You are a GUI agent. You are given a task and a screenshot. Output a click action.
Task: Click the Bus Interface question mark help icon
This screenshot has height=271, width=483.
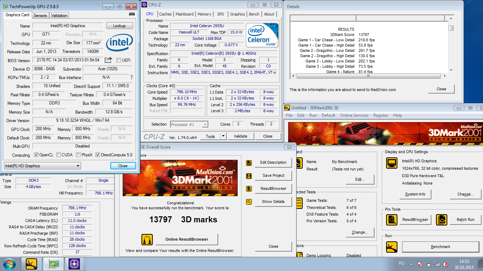click(132, 77)
